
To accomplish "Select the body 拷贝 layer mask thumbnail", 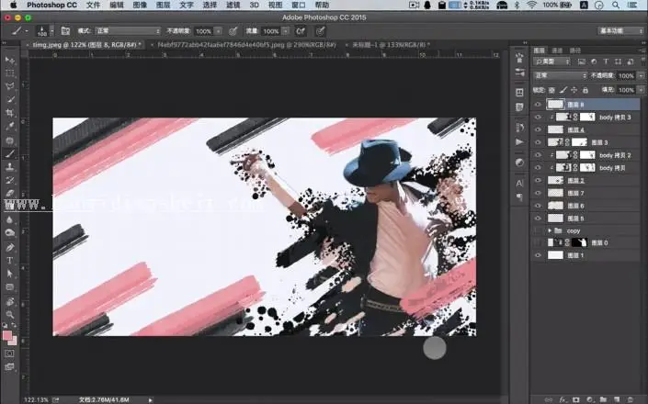I will pyautogui.click(x=587, y=168).
